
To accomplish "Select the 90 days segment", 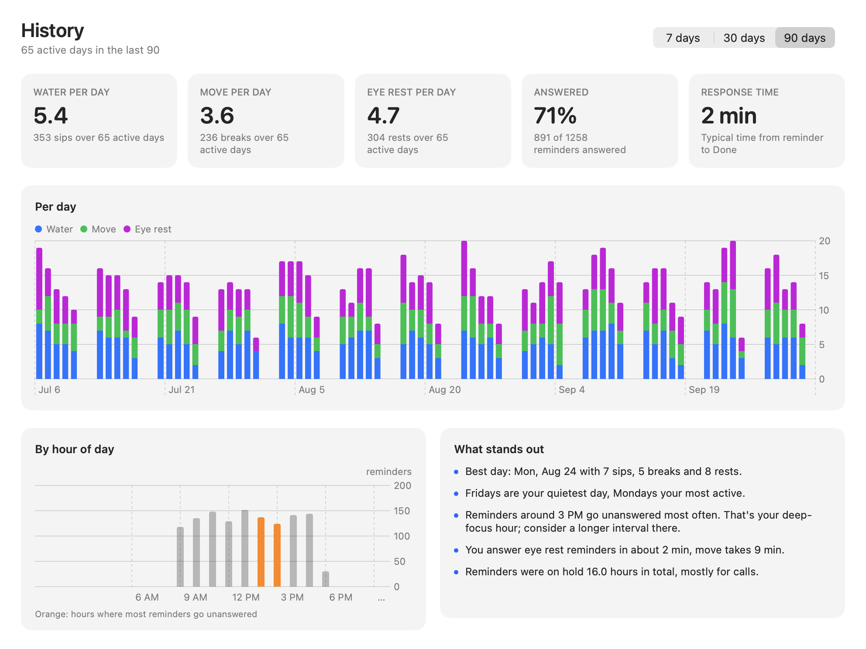I will (805, 38).
